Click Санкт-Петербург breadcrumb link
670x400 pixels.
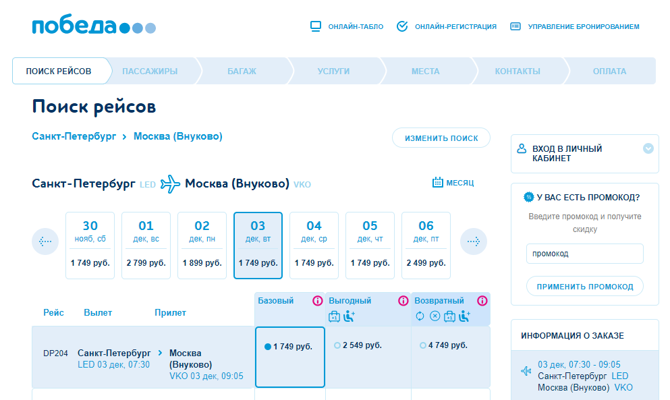pos(74,136)
